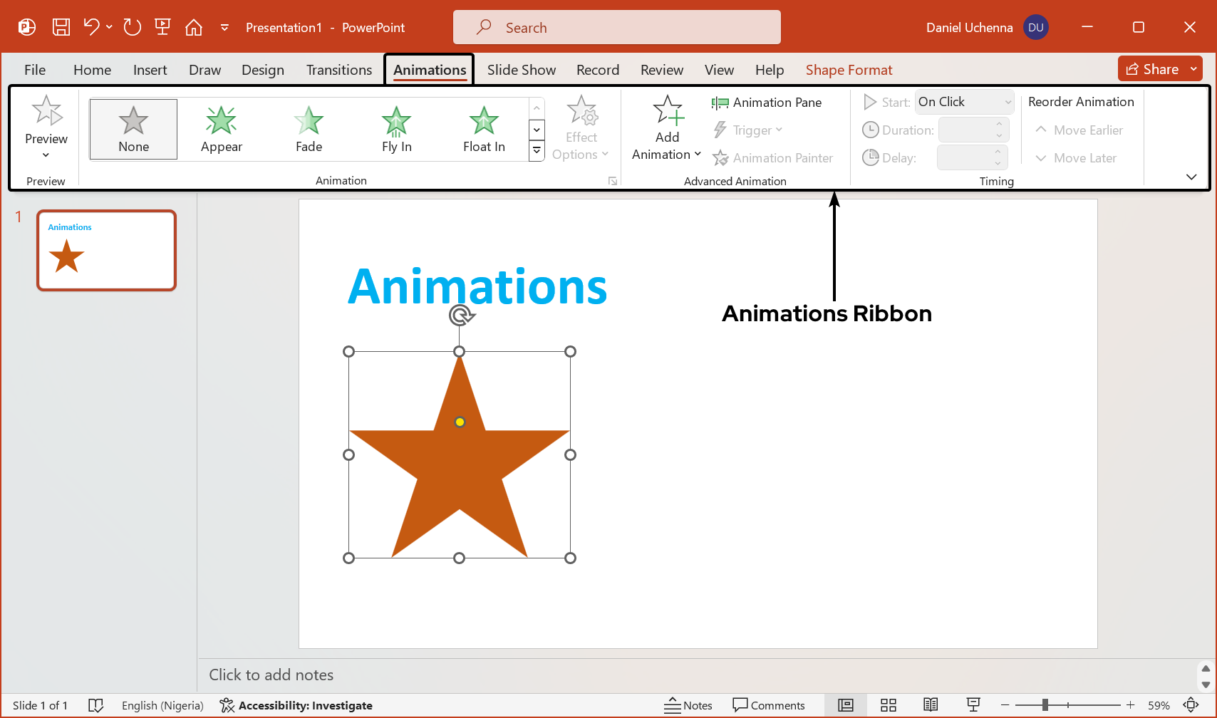Image resolution: width=1217 pixels, height=718 pixels.
Task: Start Slide Show from status bar
Action: click(x=973, y=705)
